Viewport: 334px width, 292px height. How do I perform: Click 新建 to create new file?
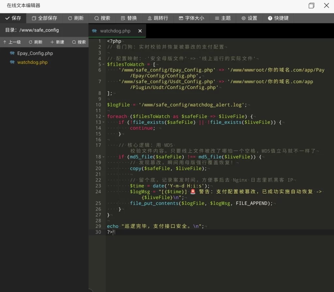click(x=57, y=42)
